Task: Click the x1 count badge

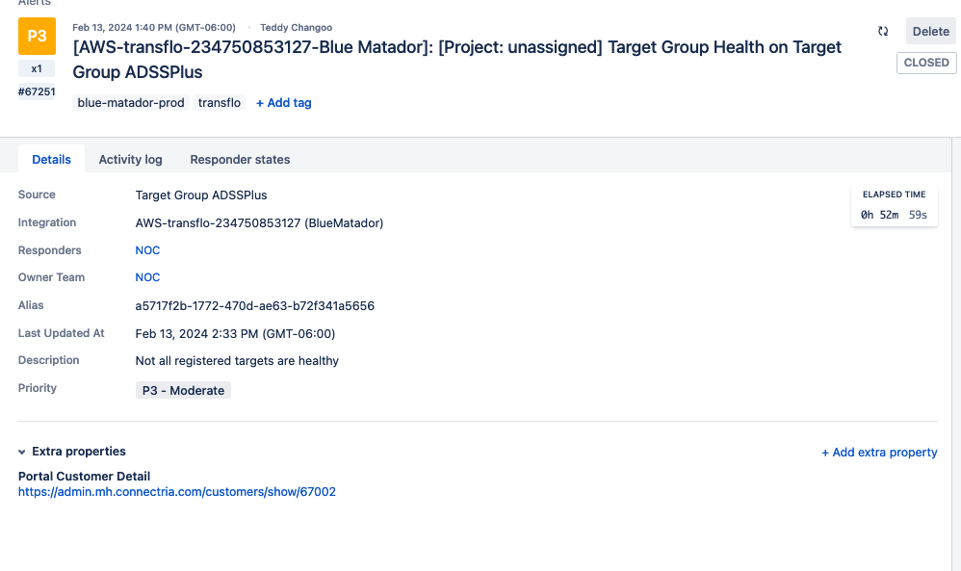Action: [x=37, y=68]
